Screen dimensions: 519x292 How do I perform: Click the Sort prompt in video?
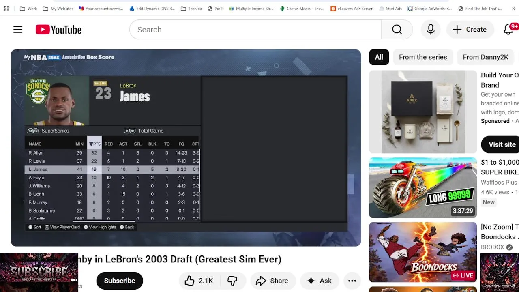35,227
